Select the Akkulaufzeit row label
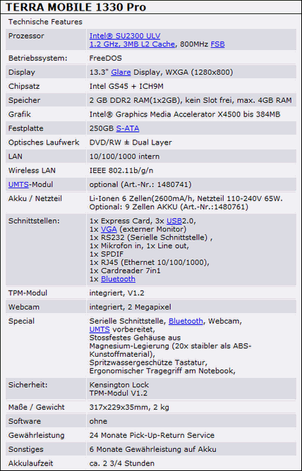The height and width of the screenshot is (471, 302). [30, 463]
